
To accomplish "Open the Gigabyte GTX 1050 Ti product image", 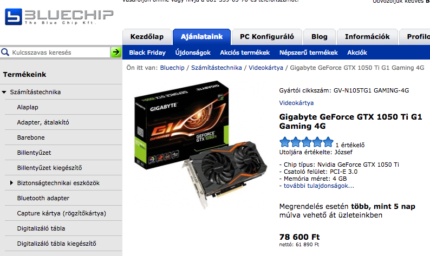I will (201, 145).
